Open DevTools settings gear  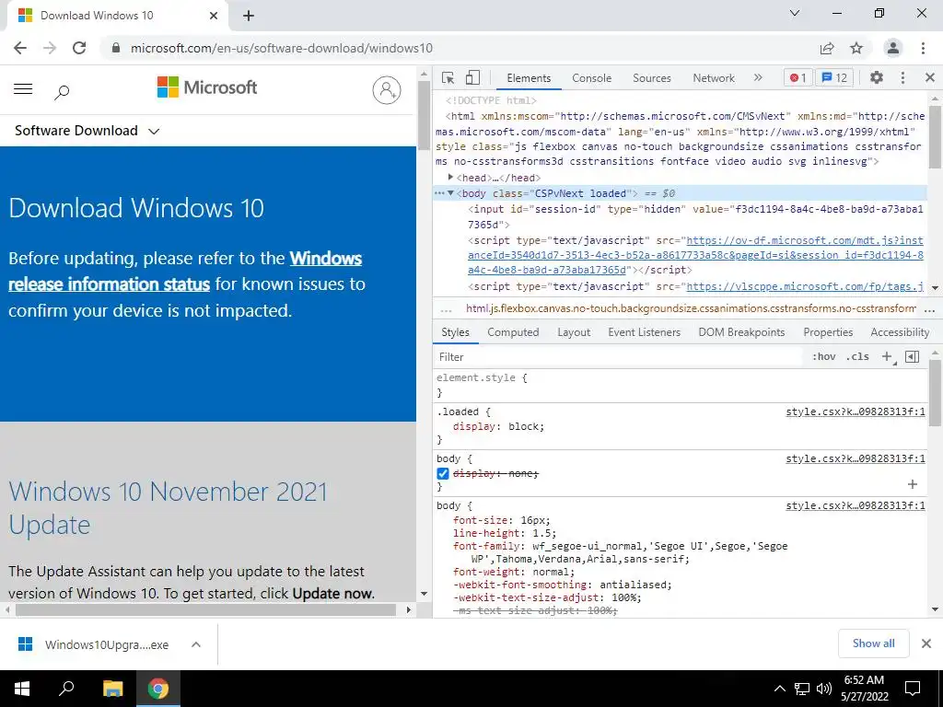(877, 77)
